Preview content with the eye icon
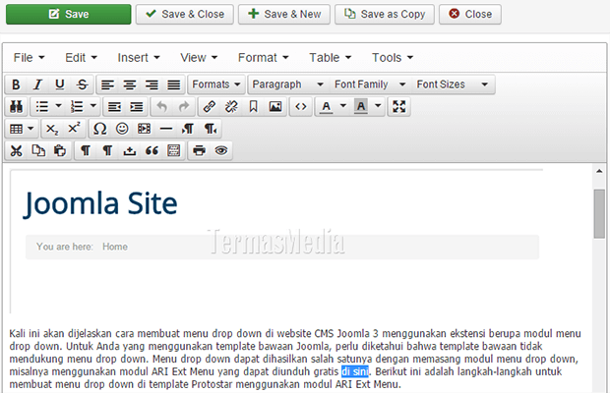The image size is (610, 393). click(221, 150)
